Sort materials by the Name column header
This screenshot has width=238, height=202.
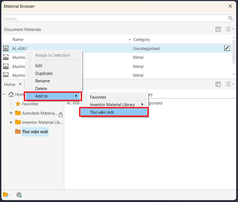(x=18, y=40)
